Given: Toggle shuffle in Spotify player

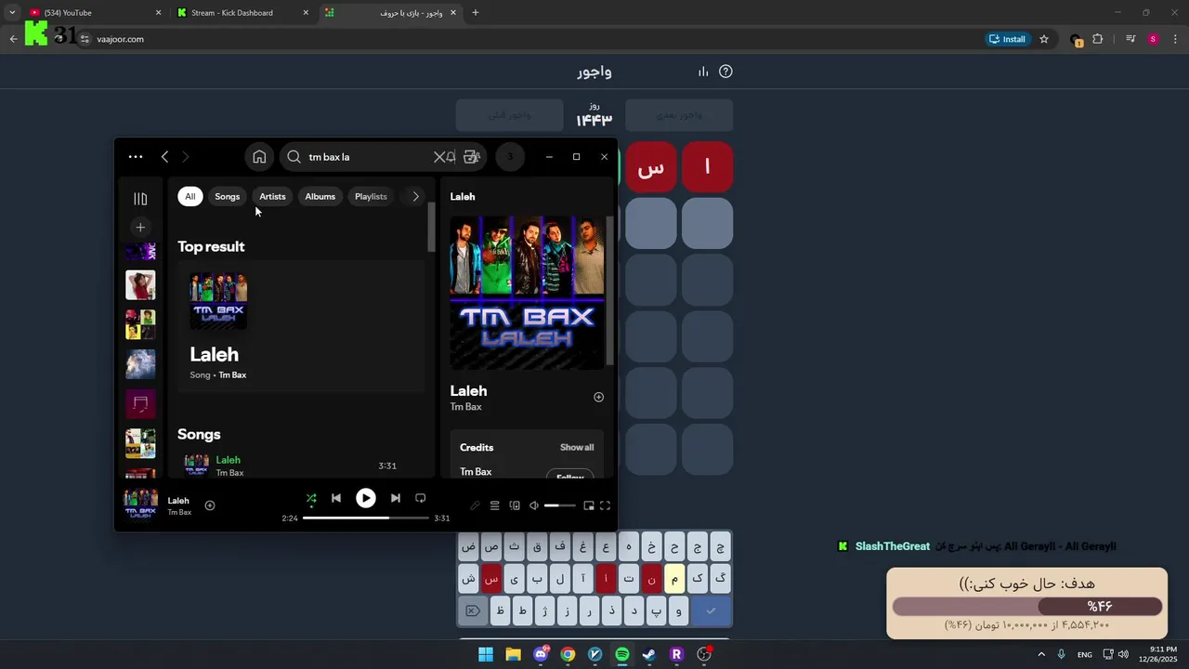Looking at the screenshot, I should click(311, 498).
